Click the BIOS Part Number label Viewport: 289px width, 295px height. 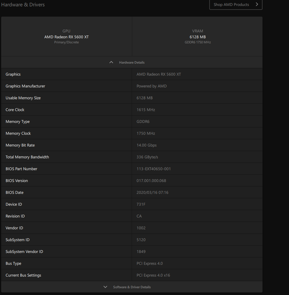(21, 169)
